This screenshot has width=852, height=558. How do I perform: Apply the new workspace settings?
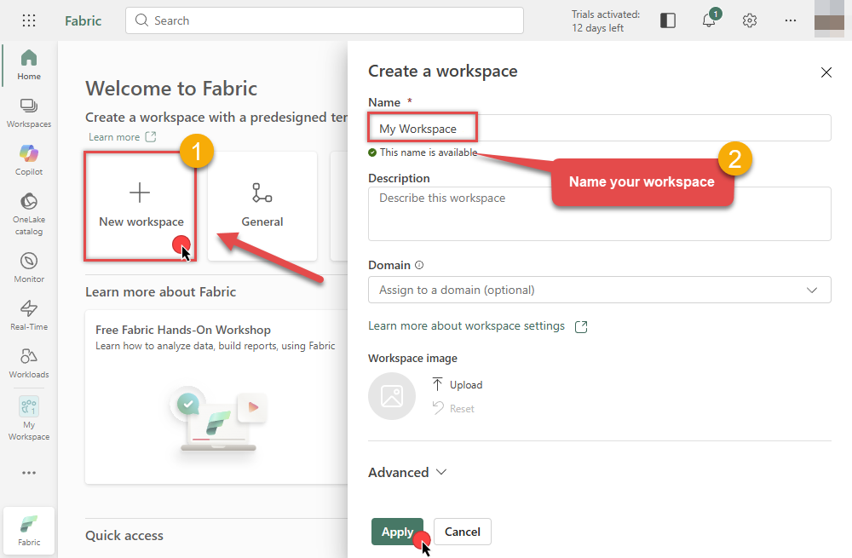click(397, 531)
